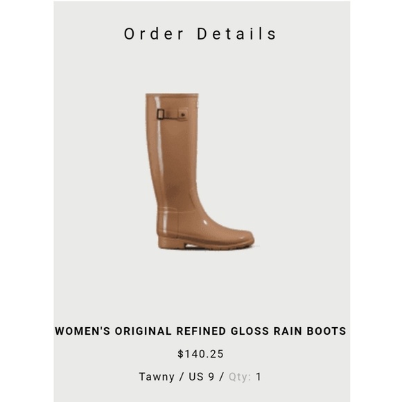Viewport: 402px width, 402px height.
Task: Click the "Tawny" color label
Action: 157,377
